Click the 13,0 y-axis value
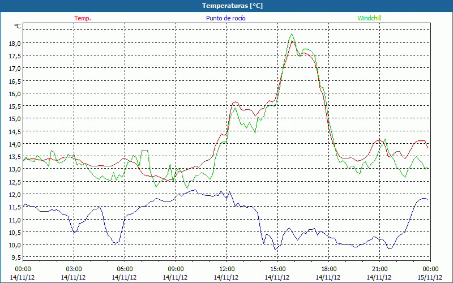Screen dimensions: 453x283 coord(16,169)
